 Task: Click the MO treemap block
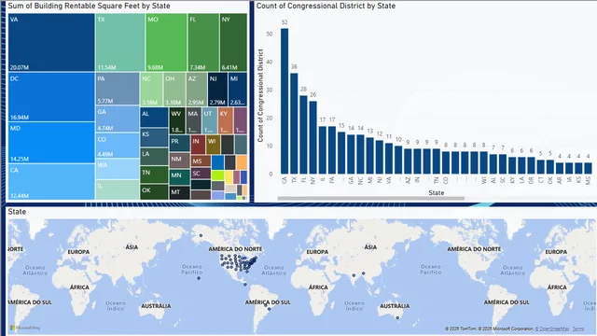166,42
